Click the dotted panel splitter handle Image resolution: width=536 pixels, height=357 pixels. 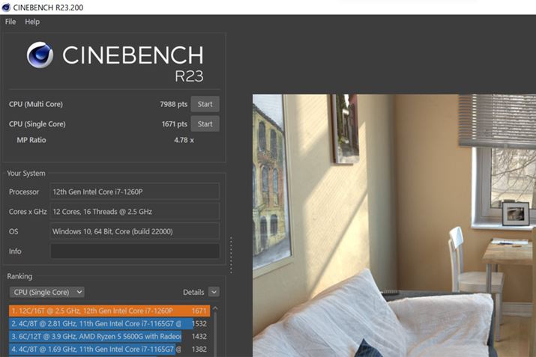231,255
